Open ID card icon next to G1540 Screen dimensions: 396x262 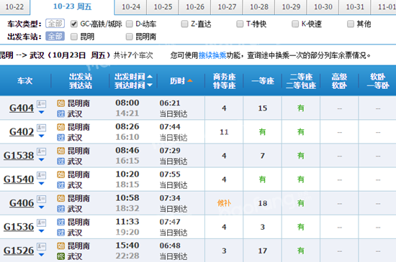pyautogui.click(x=42, y=175)
